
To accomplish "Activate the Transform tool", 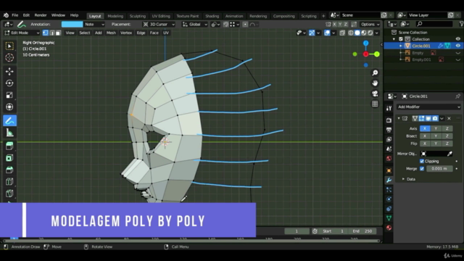I will (x=9, y=107).
